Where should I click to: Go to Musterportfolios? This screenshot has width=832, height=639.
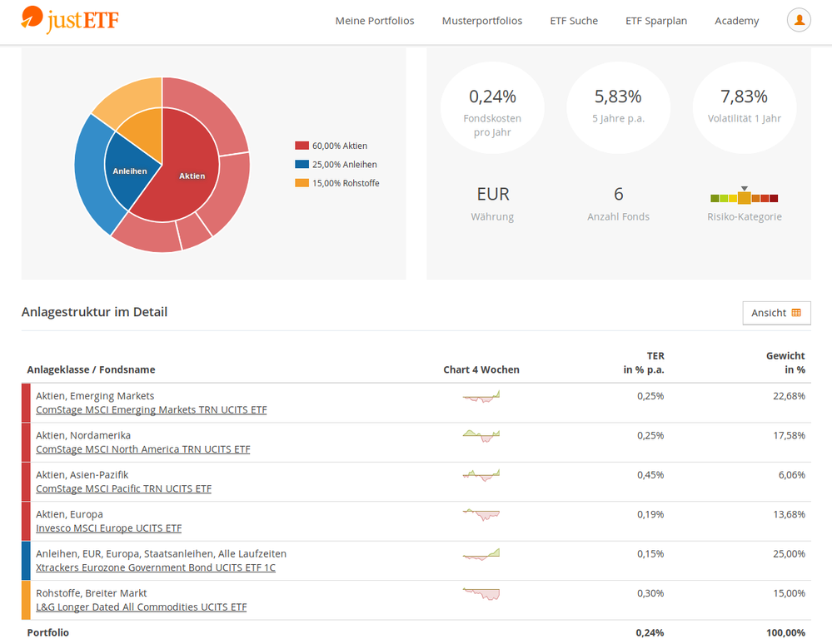(482, 21)
